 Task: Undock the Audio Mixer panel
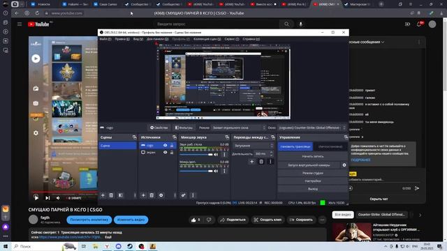(x=227, y=137)
